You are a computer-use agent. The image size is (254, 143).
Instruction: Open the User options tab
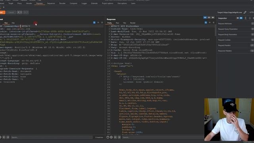pos(122,3)
